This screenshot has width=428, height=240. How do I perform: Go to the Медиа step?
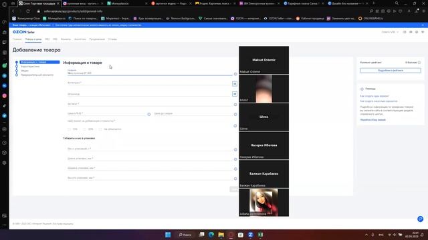point(25,71)
